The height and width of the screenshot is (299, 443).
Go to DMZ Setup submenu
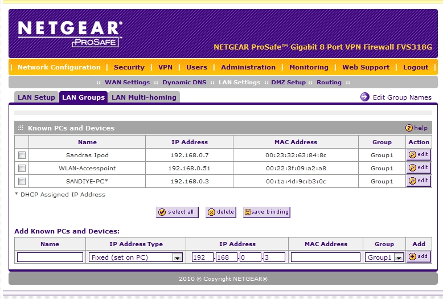[x=289, y=83]
